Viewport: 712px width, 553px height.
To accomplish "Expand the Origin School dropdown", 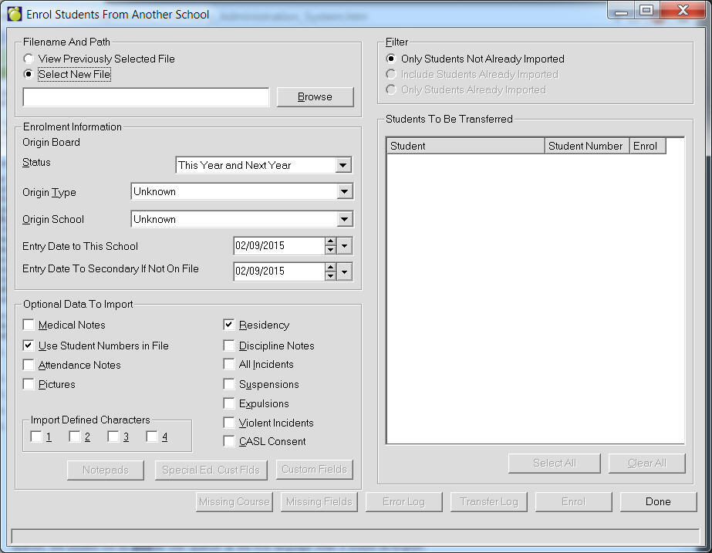I will pos(345,220).
